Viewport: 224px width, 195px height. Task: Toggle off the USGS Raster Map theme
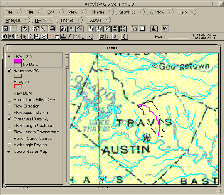click(10, 152)
